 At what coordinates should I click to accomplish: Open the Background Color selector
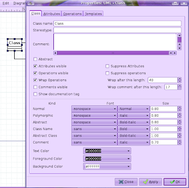pyautogui.click(x=107, y=166)
